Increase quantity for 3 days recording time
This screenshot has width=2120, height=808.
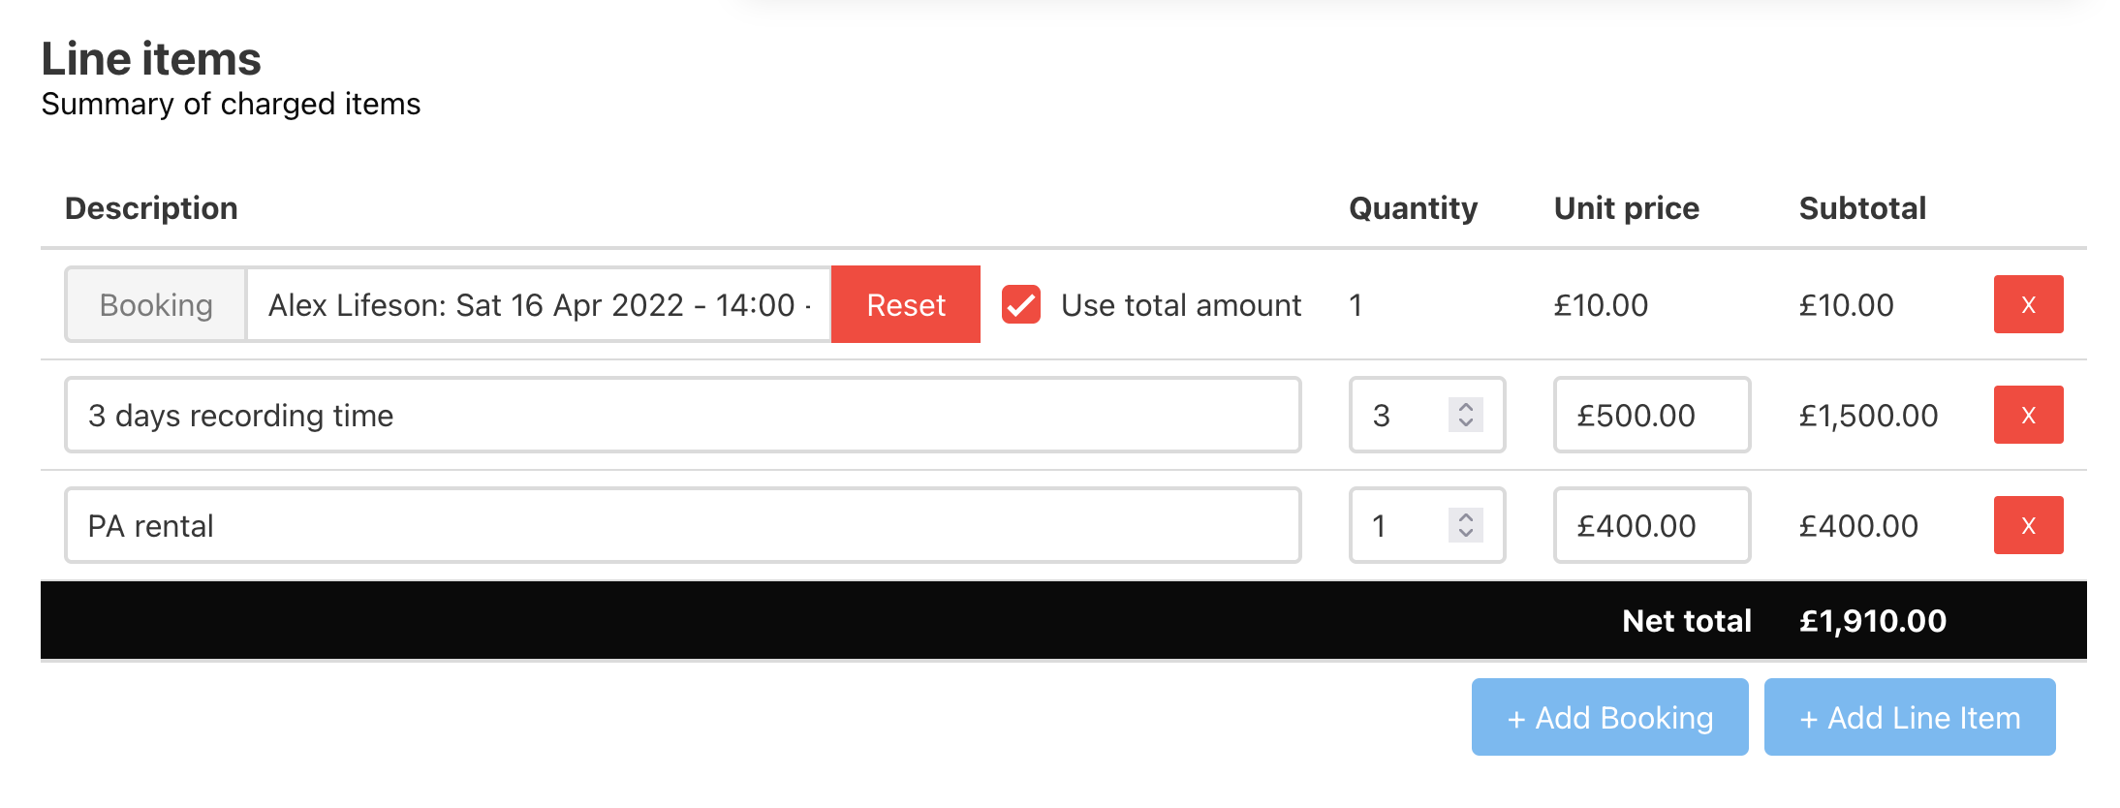click(x=1466, y=407)
